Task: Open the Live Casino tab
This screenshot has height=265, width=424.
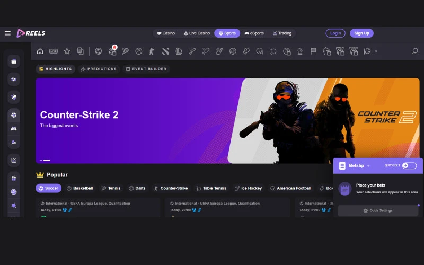Action: [197, 33]
